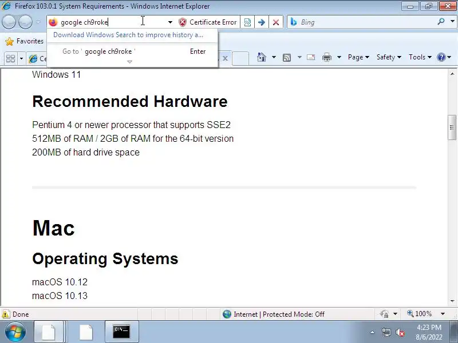
Task: Click the Help question mark icon
Action: [441, 57]
